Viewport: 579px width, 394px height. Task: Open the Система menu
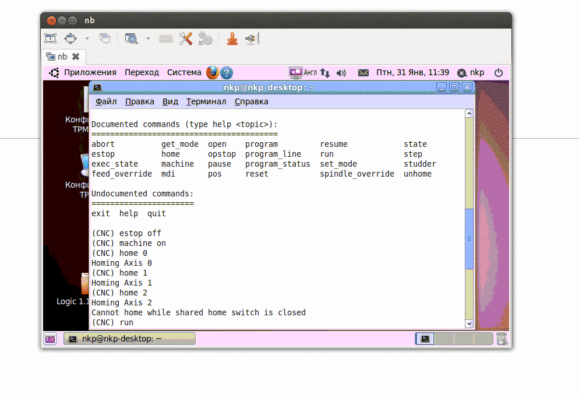point(184,72)
